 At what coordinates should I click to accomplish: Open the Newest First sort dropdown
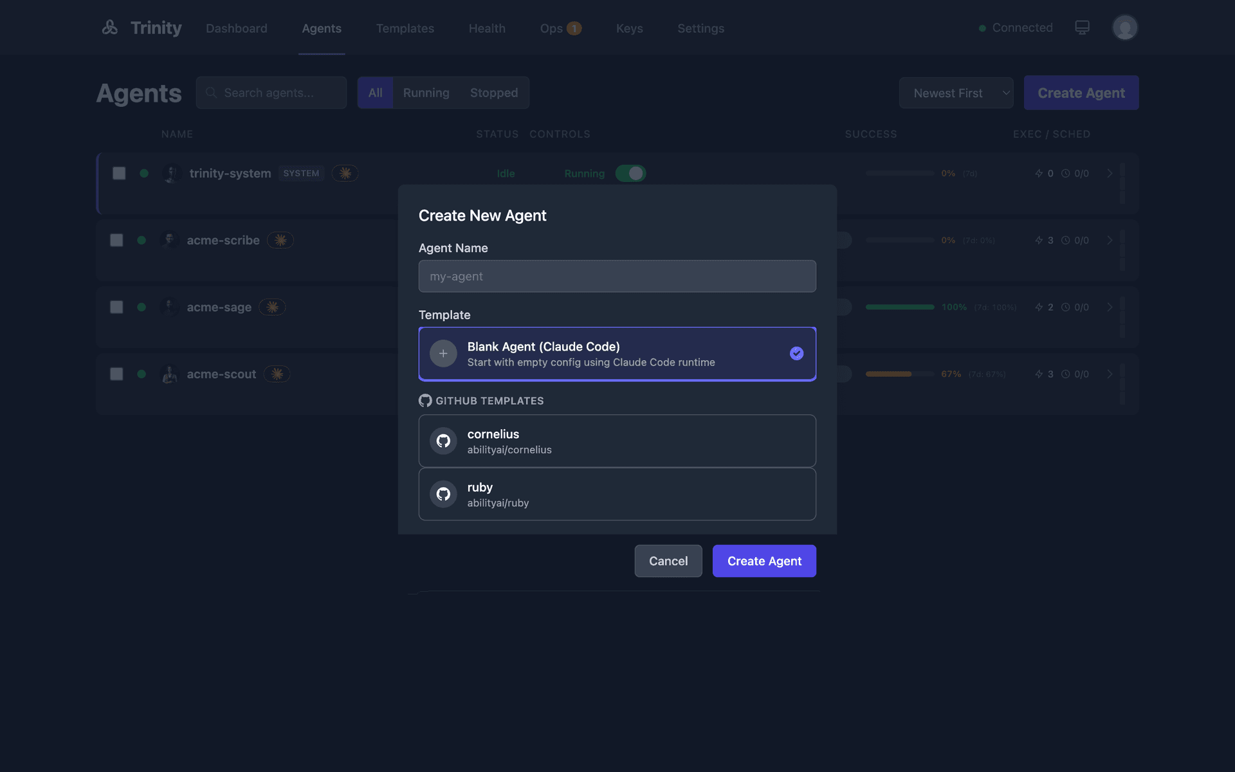[x=956, y=93]
